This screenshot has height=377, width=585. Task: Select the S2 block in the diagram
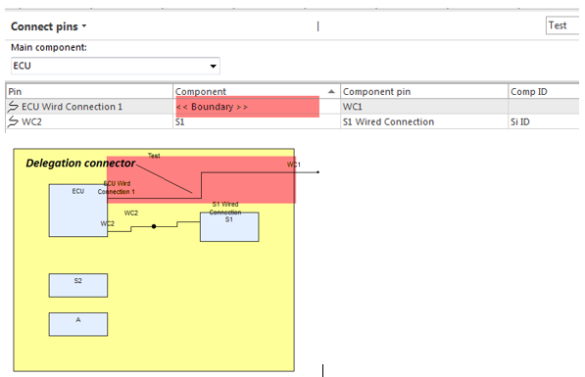coord(78,285)
